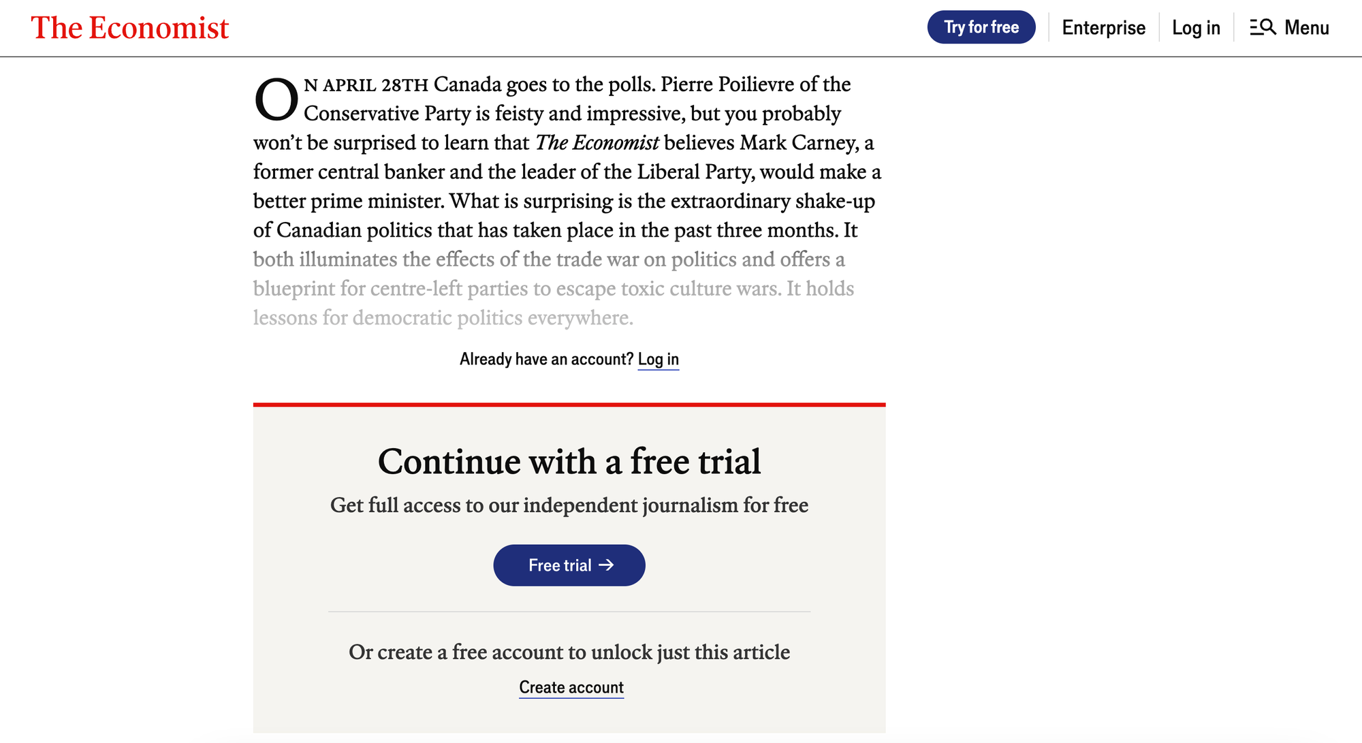Screen dimensions: 1362x743
Task: Select the Try for free button
Action: (981, 27)
